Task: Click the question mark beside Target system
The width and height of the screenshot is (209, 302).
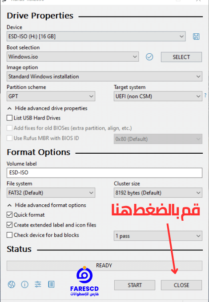Action: [205, 95]
